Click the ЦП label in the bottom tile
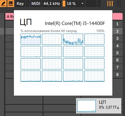This screenshot has width=125, height=116. (103, 102)
